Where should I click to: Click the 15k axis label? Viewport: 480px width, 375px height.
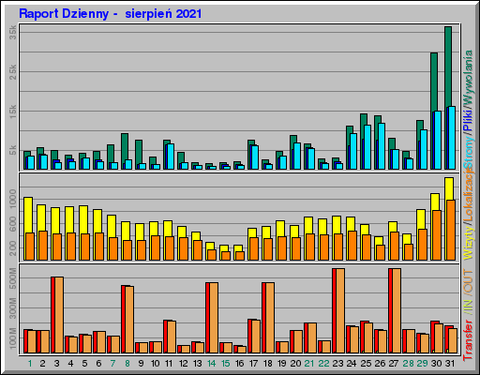coord(13,112)
